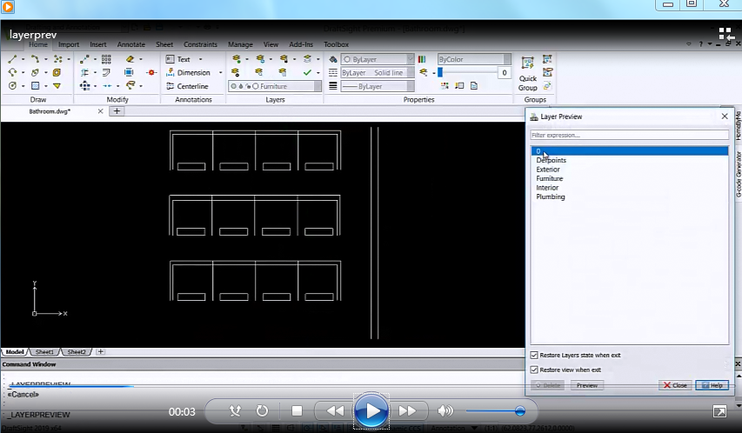Open the ByColor dropdown
This screenshot has height=433, width=742.
[x=472, y=59]
